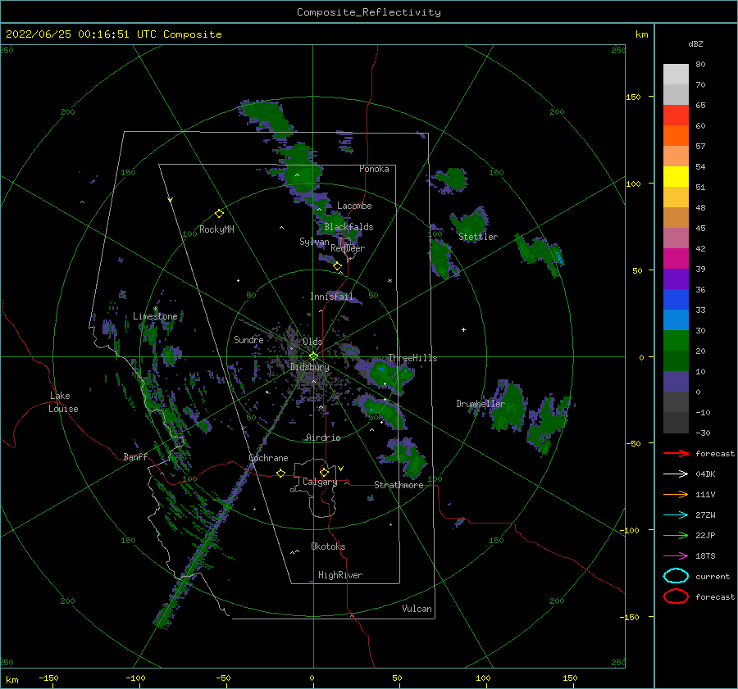Image resolution: width=738 pixels, height=689 pixels.
Task: Select the lightest gray top swatch
Action: 676,74
